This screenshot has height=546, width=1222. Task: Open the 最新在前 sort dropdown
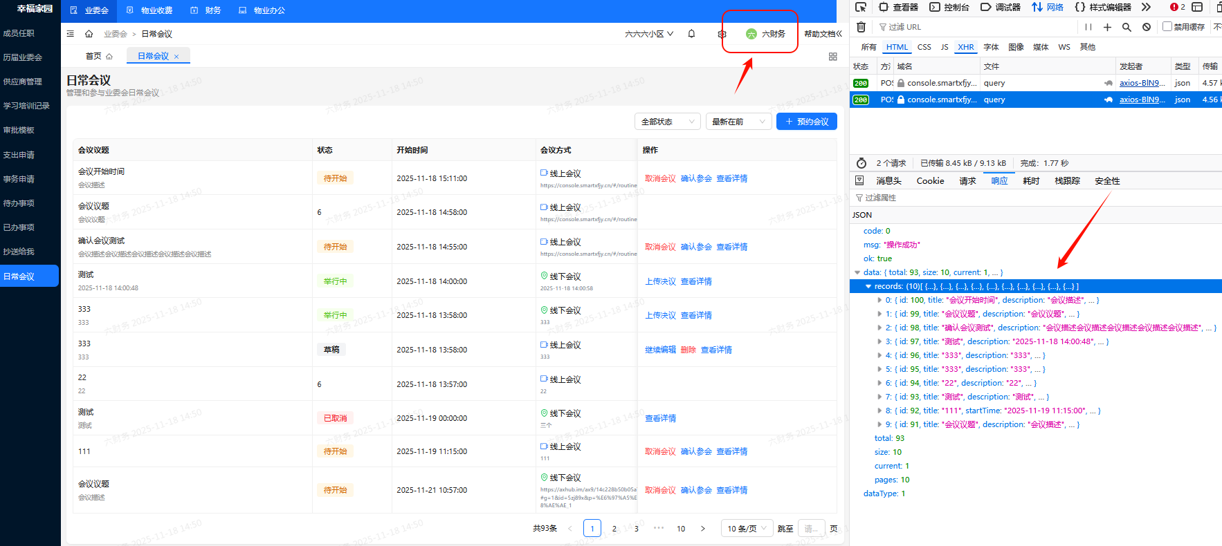[x=738, y=122]
